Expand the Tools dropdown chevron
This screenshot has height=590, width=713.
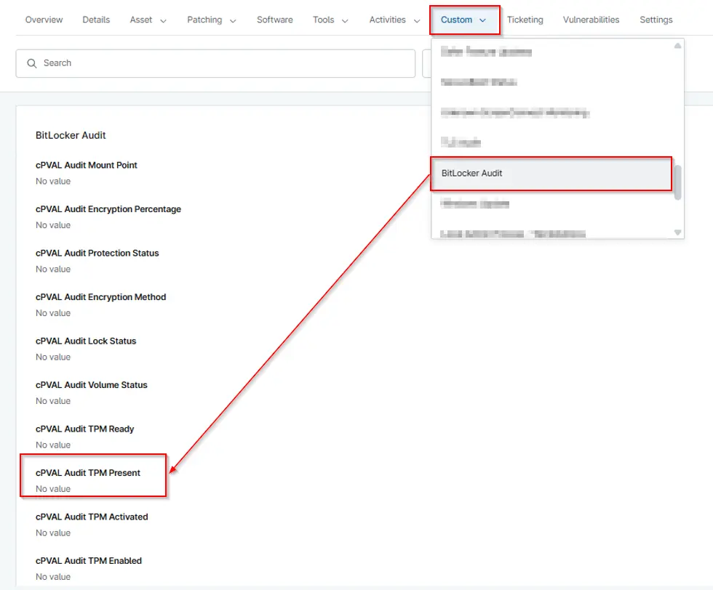(x=345, y=21)
